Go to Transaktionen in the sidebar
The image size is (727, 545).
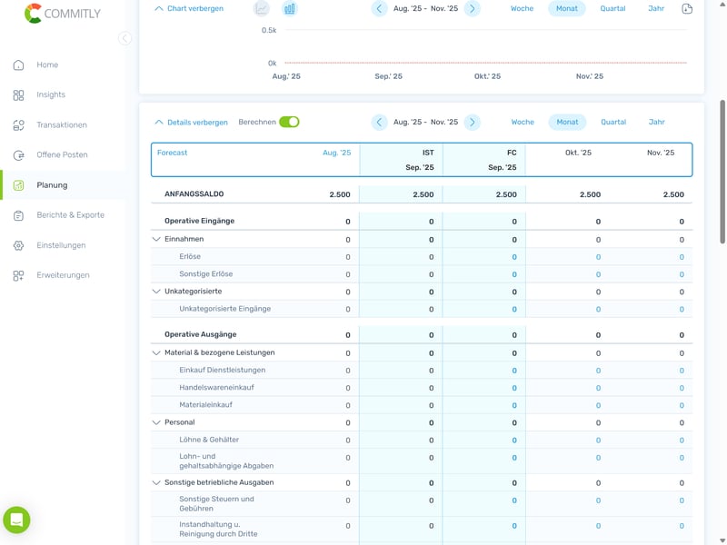coord(61,125)
